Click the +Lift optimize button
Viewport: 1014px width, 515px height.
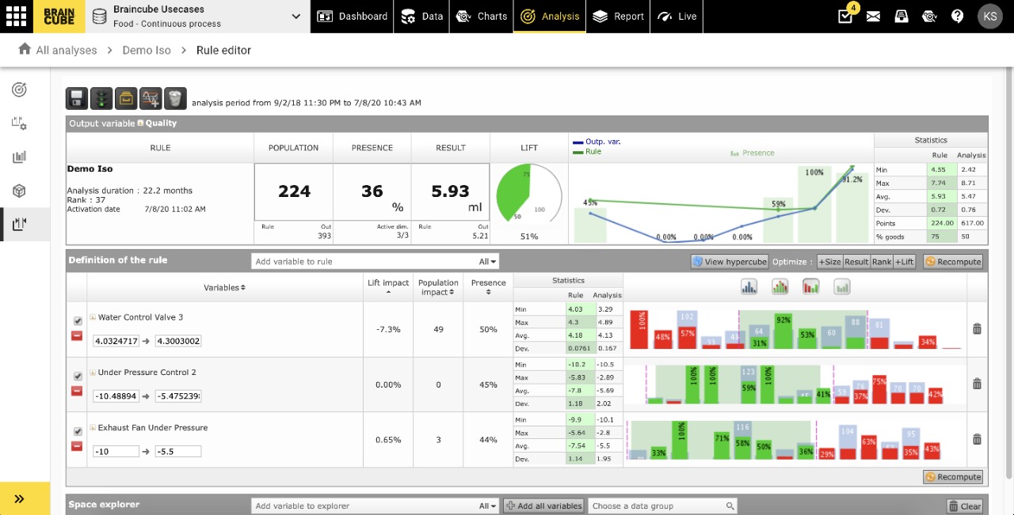pyautogui.click(x=904, y=262)
